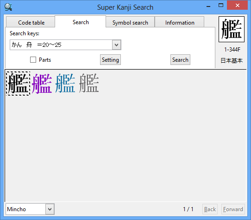
Task: Click the large kanji preview box
Action: [232, 29]
